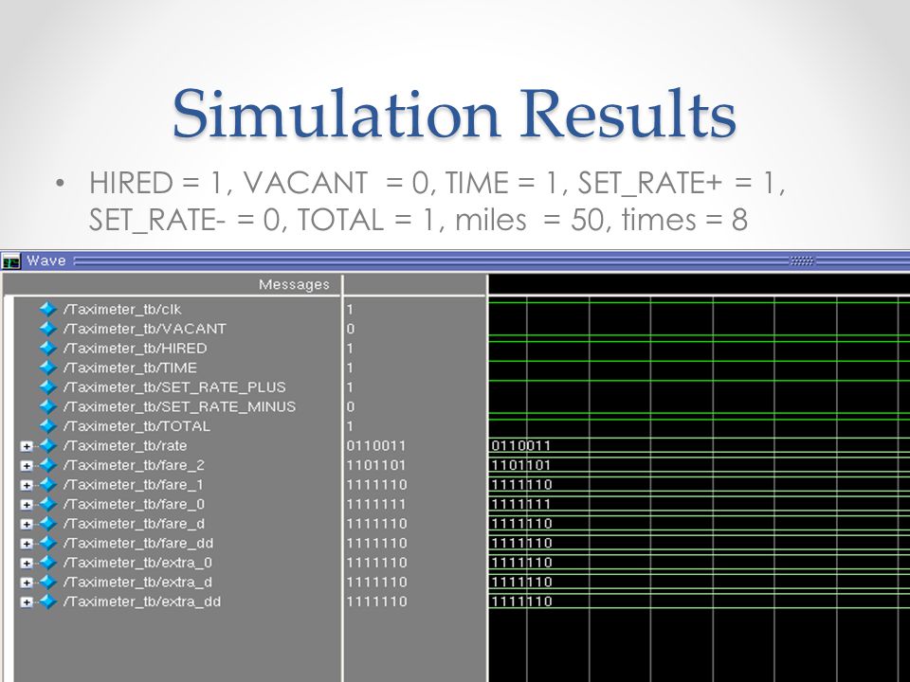Click the 1111111 label on fare_0 waveform
This screenshot has width=910, height=682.
point(520,504)
